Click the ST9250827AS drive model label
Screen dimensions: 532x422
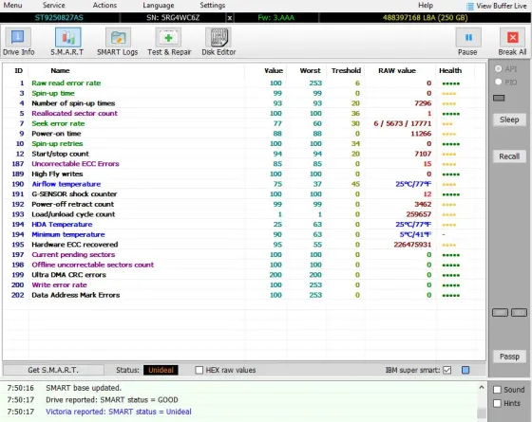[59, 18]
